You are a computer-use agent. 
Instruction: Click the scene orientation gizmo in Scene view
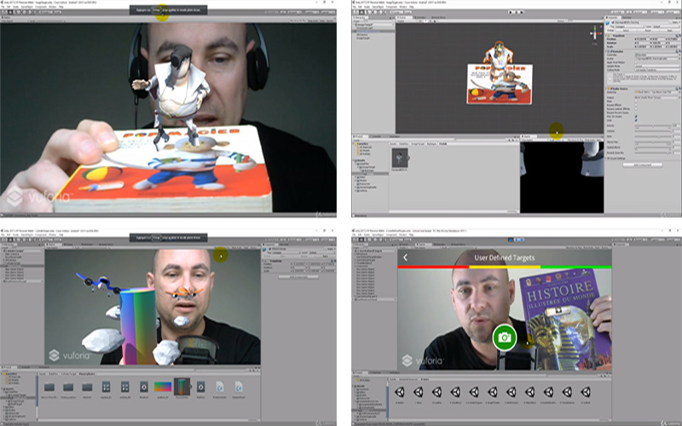click(595, 33)
